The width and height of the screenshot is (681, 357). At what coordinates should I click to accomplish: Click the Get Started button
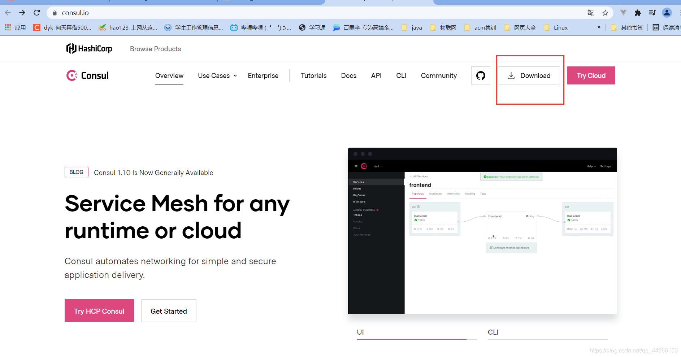169,310
